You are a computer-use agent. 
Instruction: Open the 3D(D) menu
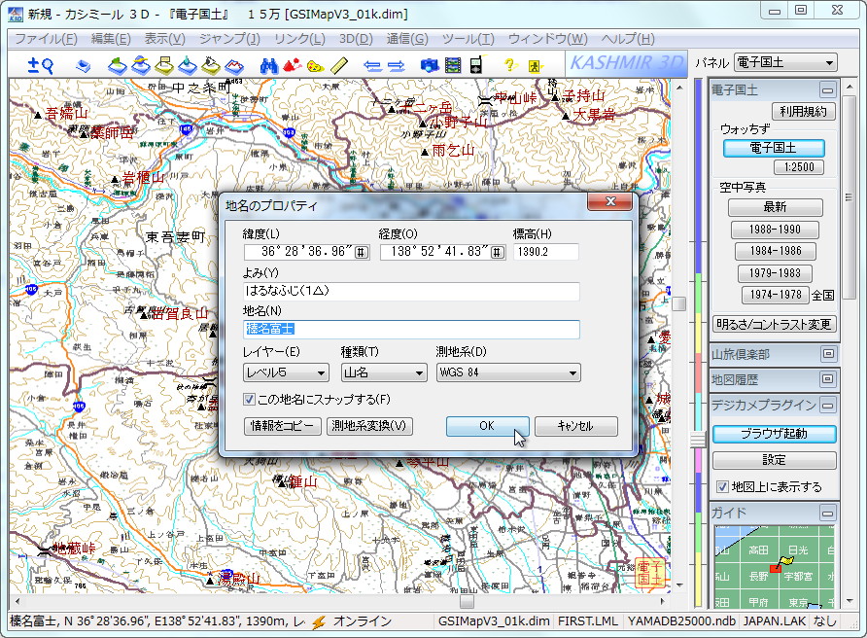coord(356,39)
